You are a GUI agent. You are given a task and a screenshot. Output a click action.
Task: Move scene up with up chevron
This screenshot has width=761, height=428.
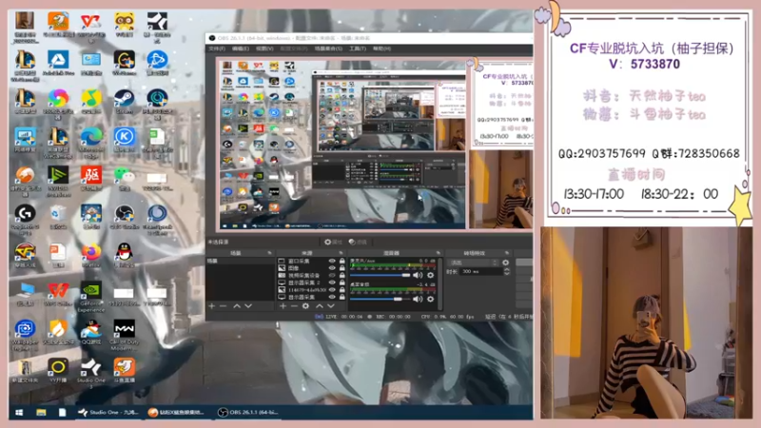click(237, 306)
